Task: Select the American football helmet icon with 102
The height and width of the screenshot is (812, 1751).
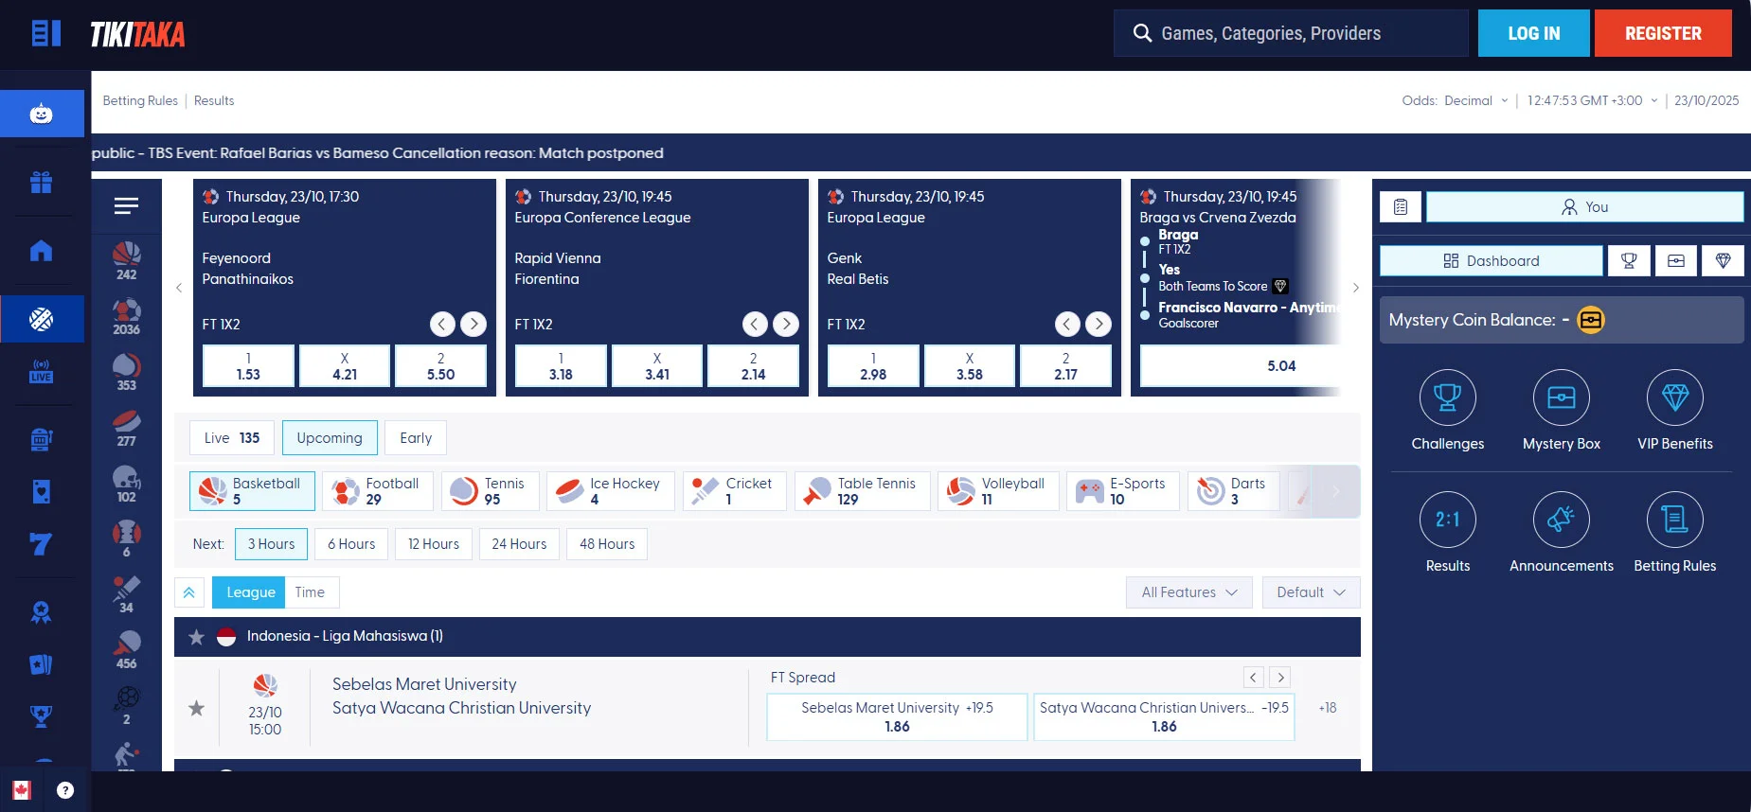Action: [x=127, y=484]
